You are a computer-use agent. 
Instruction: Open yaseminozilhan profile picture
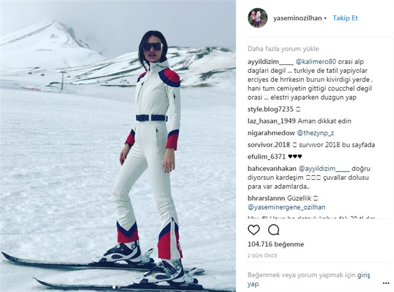(x=258, y=18)
